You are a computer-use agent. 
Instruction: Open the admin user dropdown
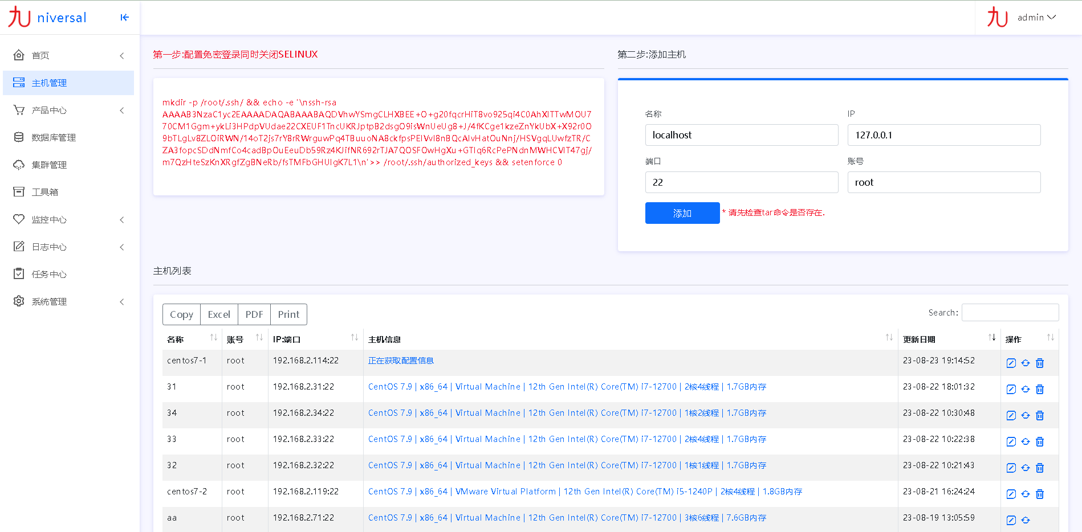[x=1036, y=18]
